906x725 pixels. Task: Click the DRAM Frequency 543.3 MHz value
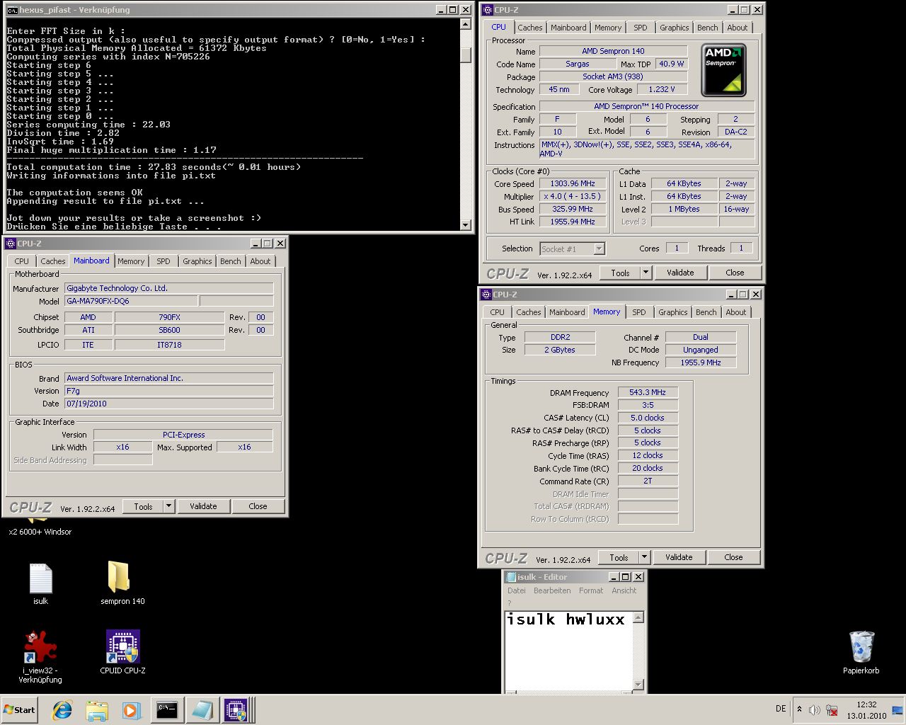tap(648, 392)
